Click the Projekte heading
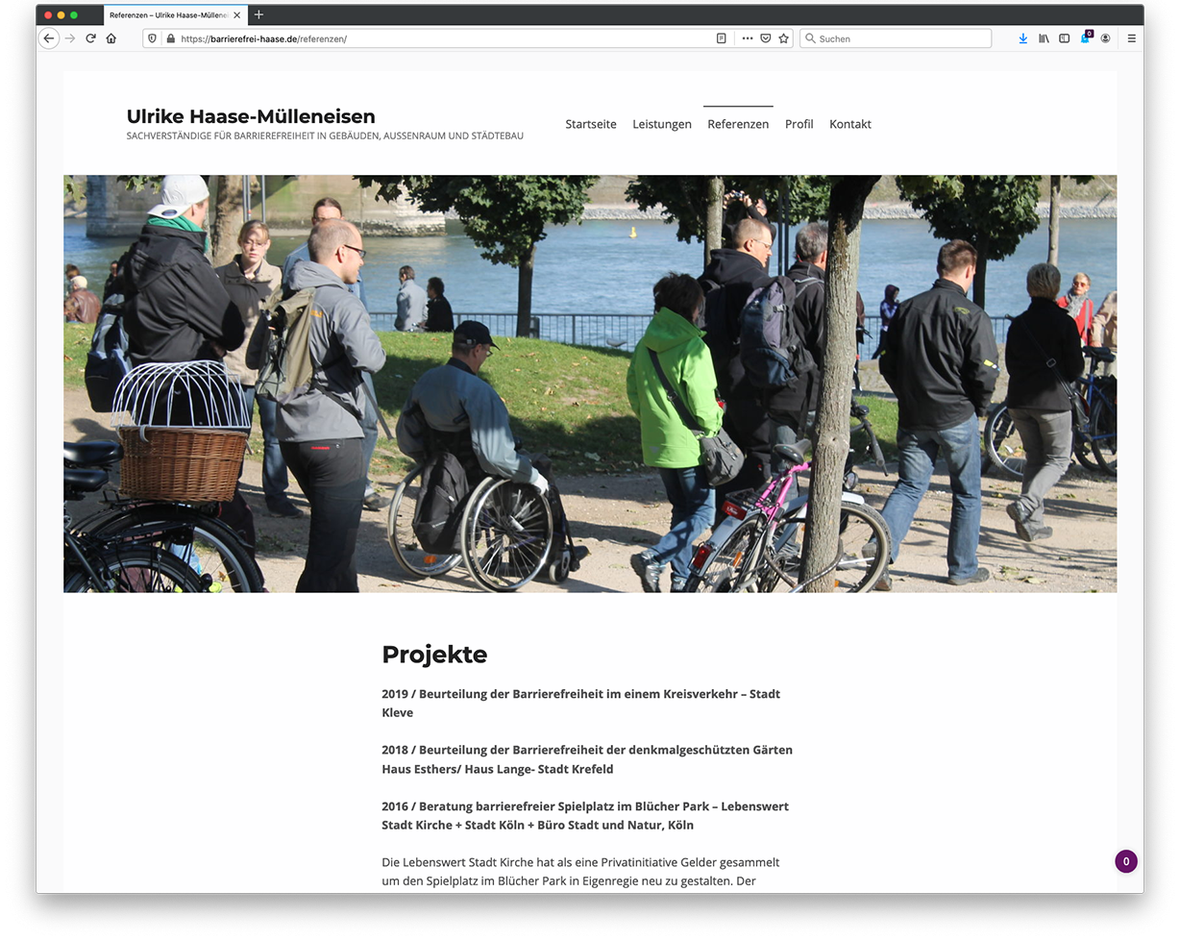This screenshot has width=1180, height=941. tap(434, 655)
